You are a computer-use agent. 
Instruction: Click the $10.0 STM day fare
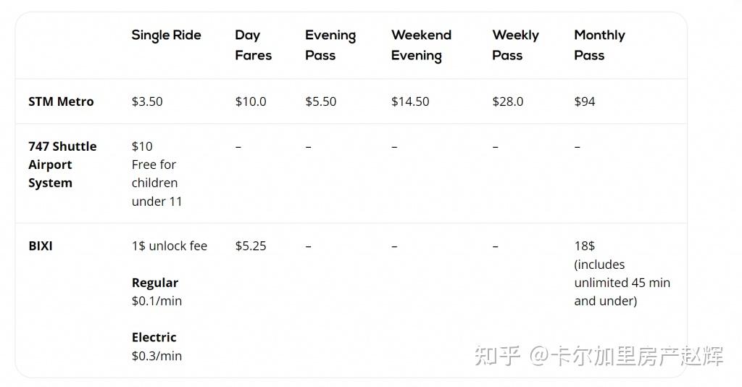(x=251, y=101)
